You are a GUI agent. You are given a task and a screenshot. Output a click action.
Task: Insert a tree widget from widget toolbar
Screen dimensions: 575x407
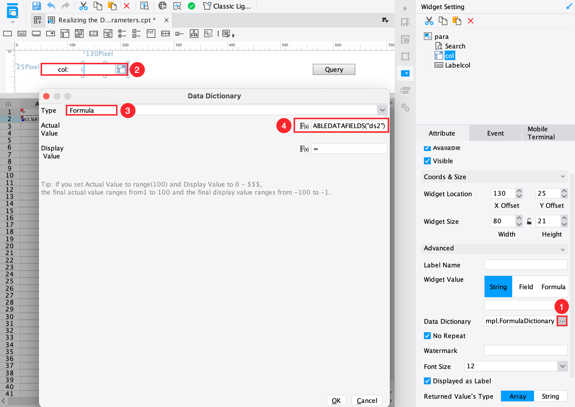click(x=194, y=34)
